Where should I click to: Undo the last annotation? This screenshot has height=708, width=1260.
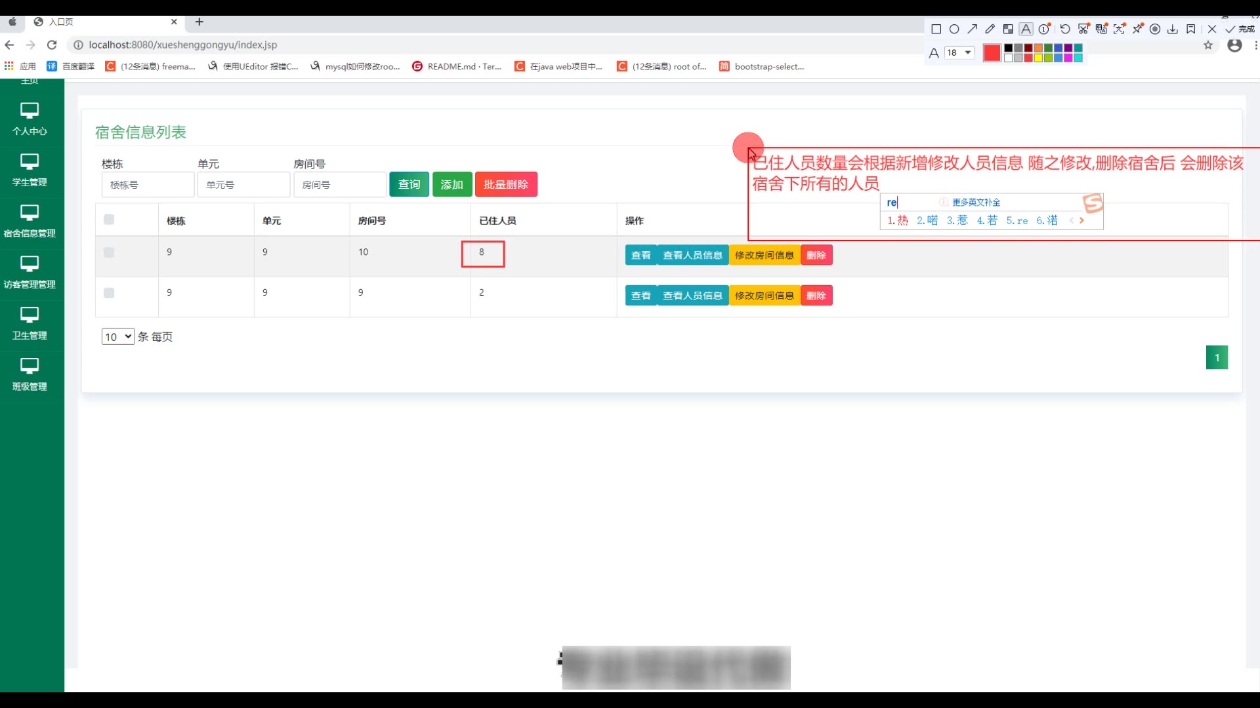click(x=1065, y=29)
